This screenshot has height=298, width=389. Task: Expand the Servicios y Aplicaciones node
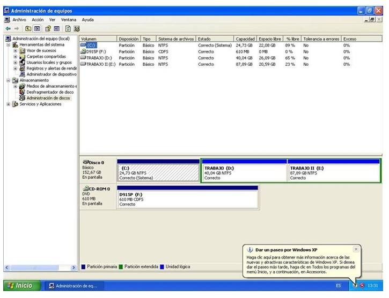click(9, 104)
